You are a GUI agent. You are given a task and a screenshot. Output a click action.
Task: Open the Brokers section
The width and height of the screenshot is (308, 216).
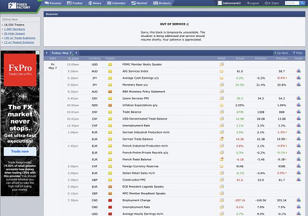click(162, 3)
